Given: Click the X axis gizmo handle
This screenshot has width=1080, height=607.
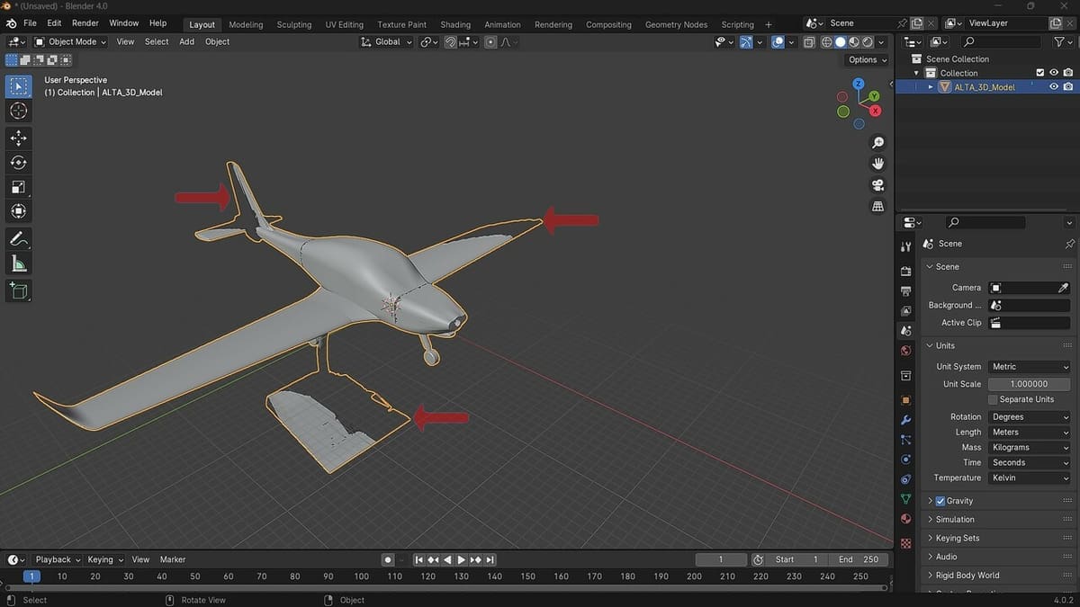Looking at the screenshot, I should pos(875,111).
